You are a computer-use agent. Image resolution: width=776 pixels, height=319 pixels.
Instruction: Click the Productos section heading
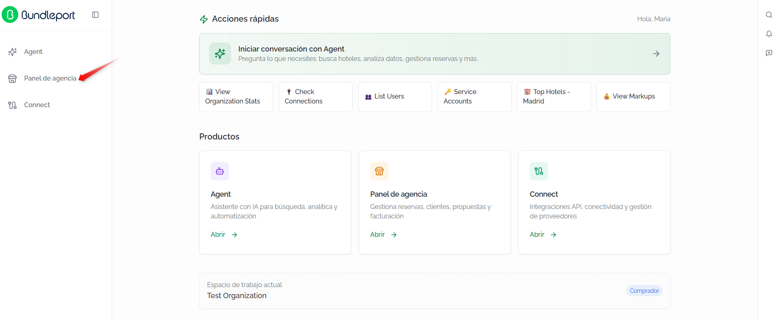(219, 137)
